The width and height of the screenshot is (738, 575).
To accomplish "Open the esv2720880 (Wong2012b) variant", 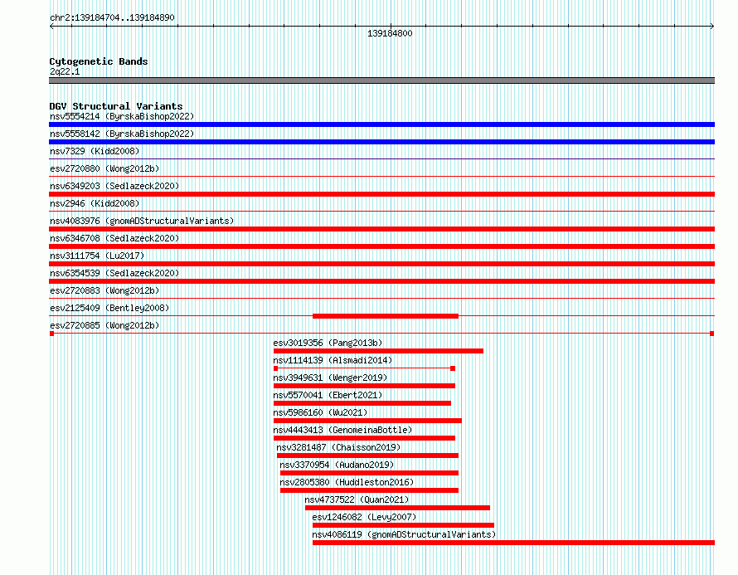I will click(104, 168).
